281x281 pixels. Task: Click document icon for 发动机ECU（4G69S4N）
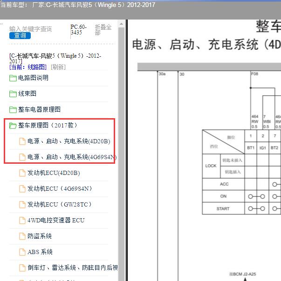pos(22,189)
